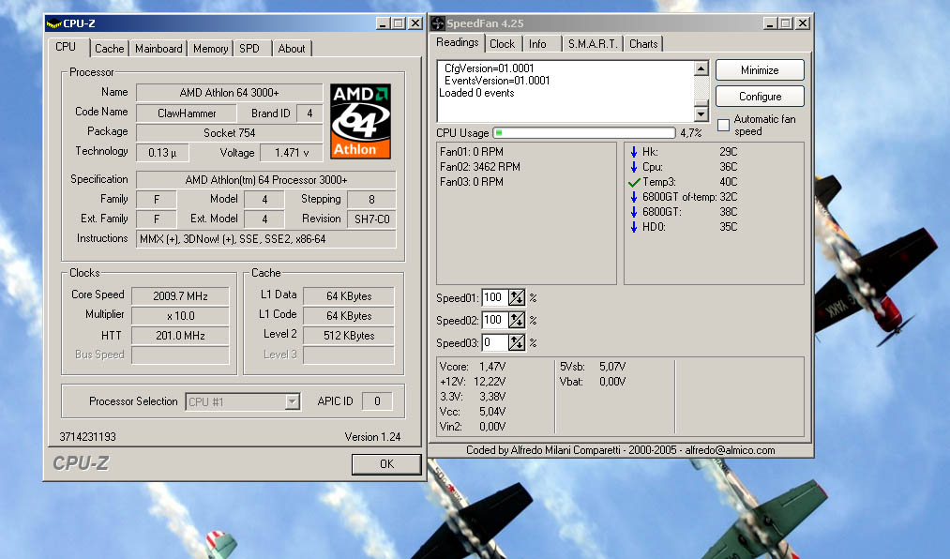This screenshot has width=950, height=559.
Task: Adjust Speed03 spinner arrows
Action: 516,342
